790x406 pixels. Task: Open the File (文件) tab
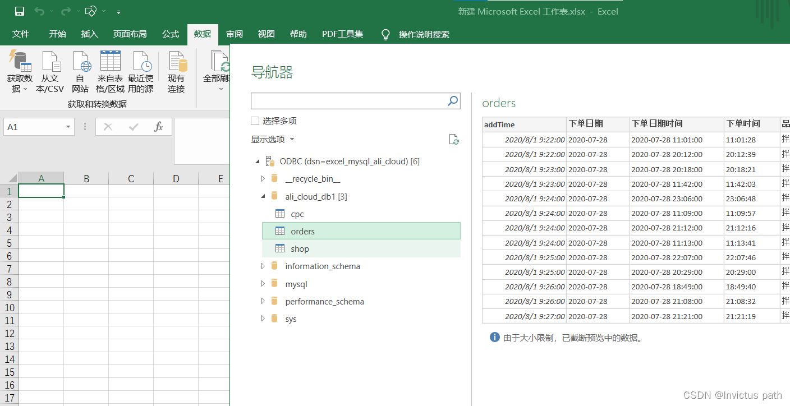pyautogui.click(x=21, y=34)
